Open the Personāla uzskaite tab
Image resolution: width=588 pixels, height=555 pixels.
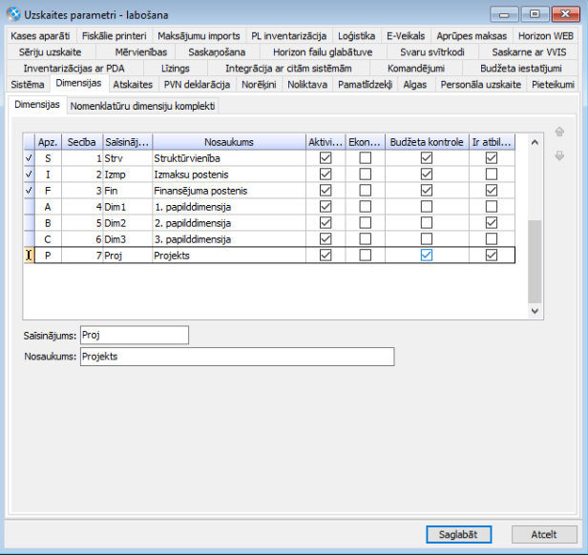coord(481,84)
